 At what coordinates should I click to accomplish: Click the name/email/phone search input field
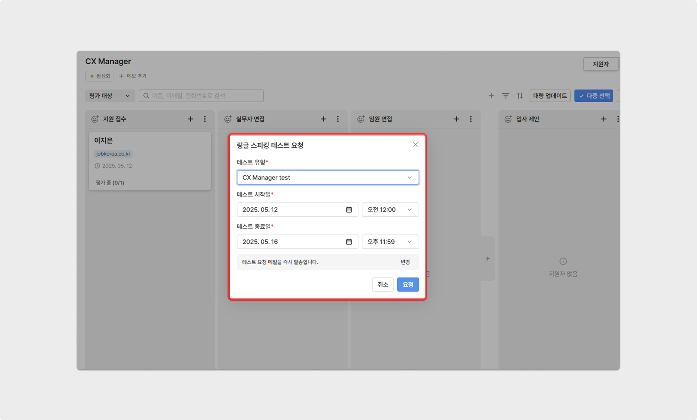201,96
